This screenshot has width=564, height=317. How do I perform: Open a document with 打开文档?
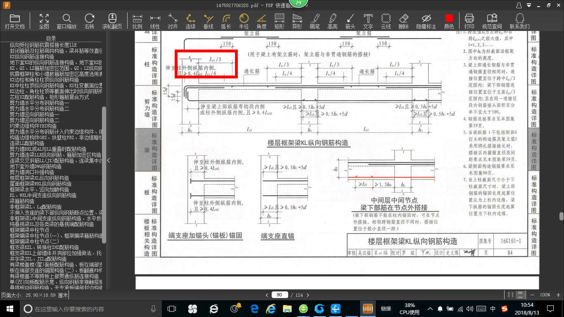[15, 21]
